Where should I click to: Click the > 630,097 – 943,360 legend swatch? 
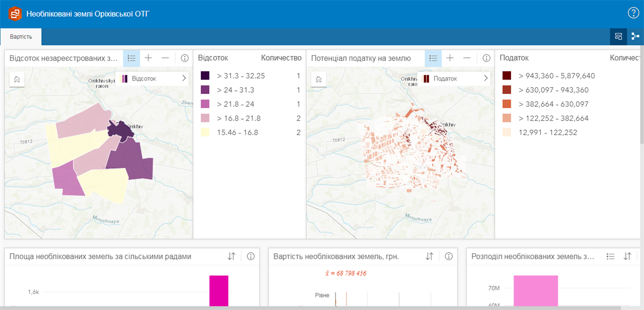point(507,90)
